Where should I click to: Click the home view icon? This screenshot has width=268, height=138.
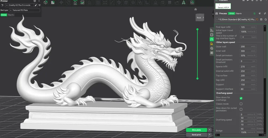[196, 9]
